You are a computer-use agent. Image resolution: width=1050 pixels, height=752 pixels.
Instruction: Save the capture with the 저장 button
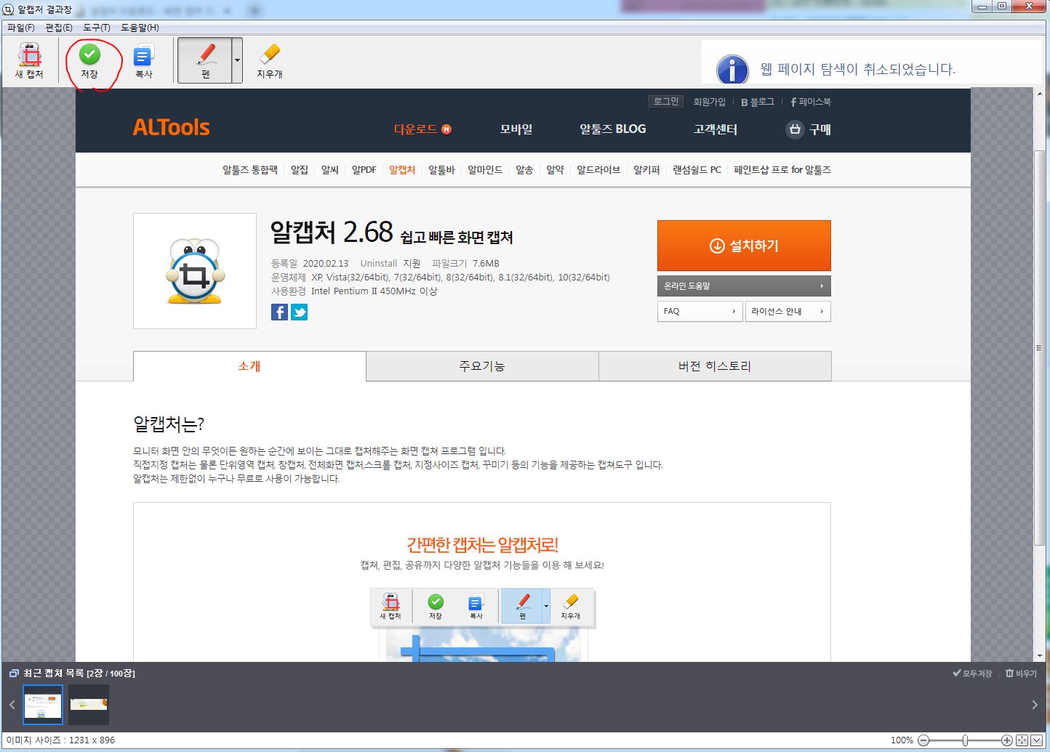click(x=89, y=60)
